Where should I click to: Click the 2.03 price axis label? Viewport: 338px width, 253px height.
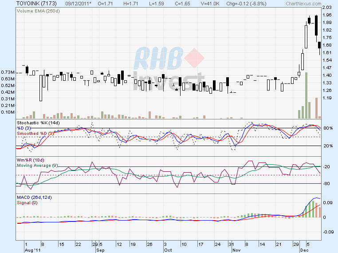click(327, 8)
